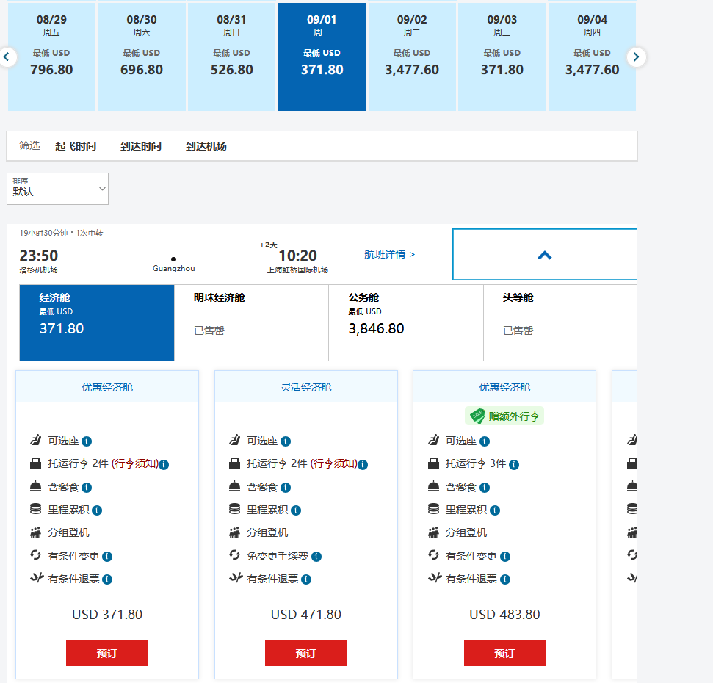The width and height of the screenshot is (713, 683).
Task: Click the 行李须知 link in 灵活经济舱 card
Action: [x=333, y=464]
